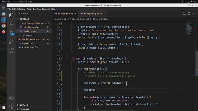198x111 pixels.
Task: Expand the OUTLINE section
Action: (18, 105)
